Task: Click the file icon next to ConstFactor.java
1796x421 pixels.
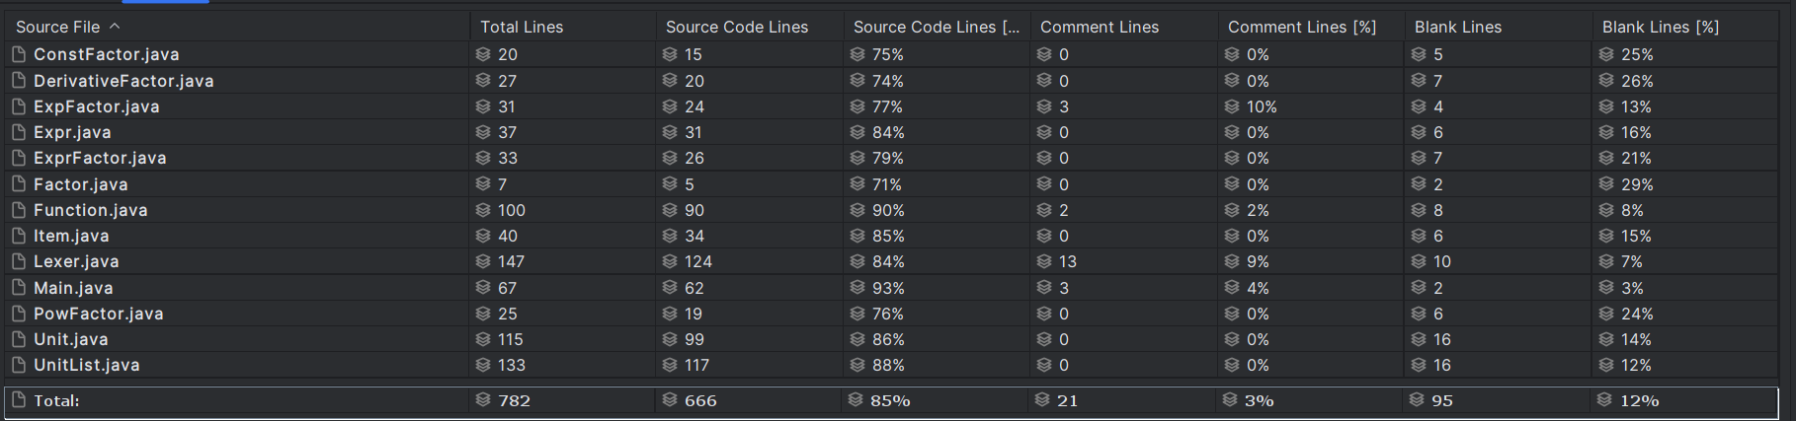Action: [18, 54]
